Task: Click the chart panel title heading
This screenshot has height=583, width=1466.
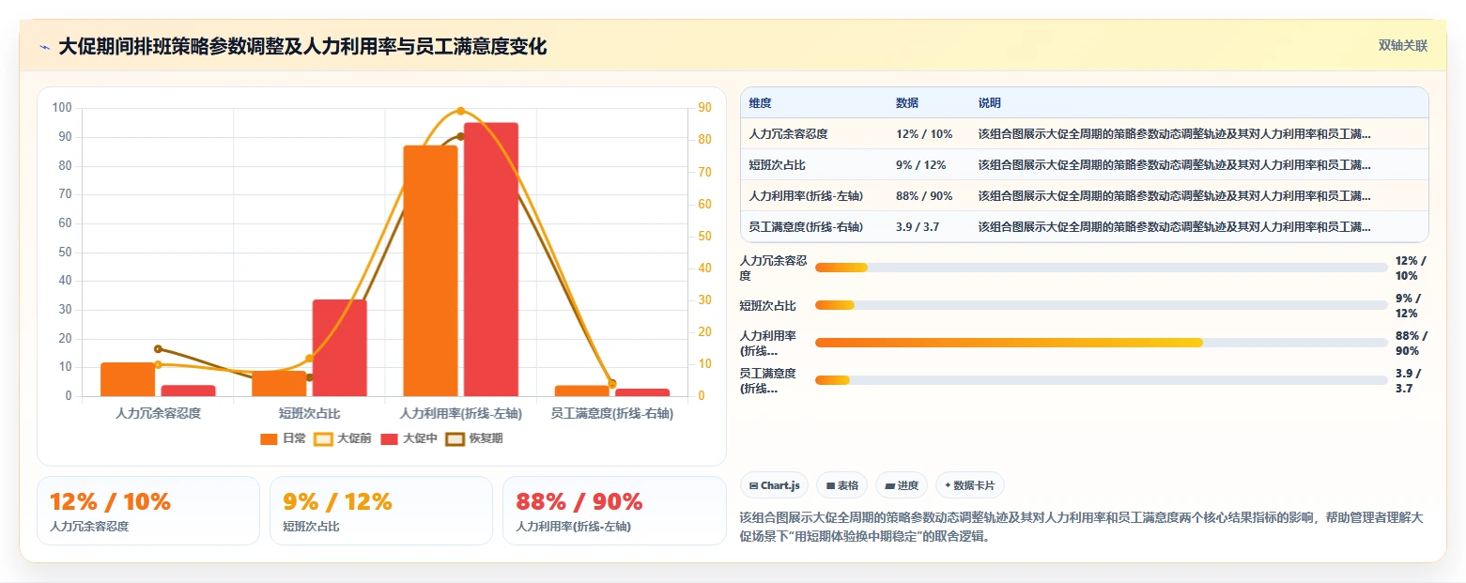Action: [x=302, y=46]
